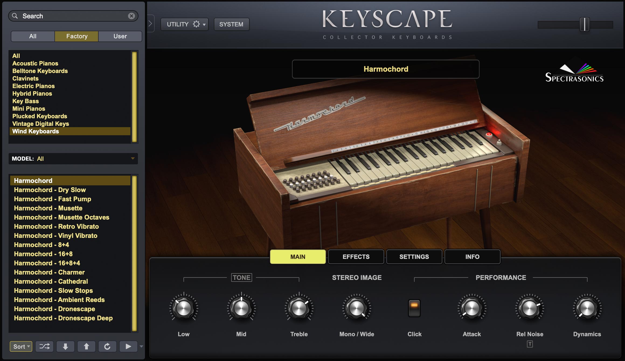
Task: Click the Rel Noise knob
Action: [530, 308]
